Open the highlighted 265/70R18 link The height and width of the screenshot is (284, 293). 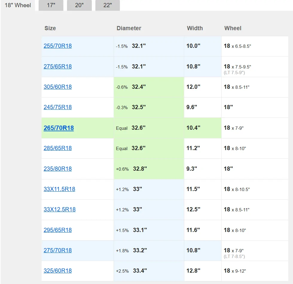[59, 128]
